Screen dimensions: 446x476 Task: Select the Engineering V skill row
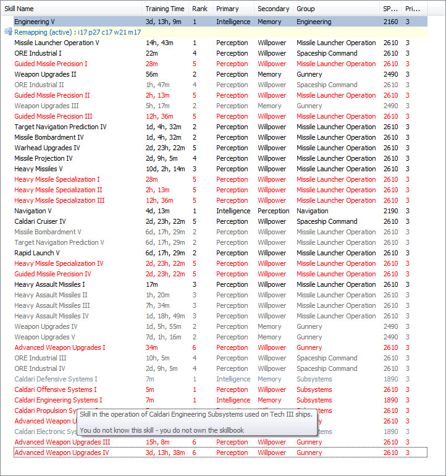click(x=221, y=22)
